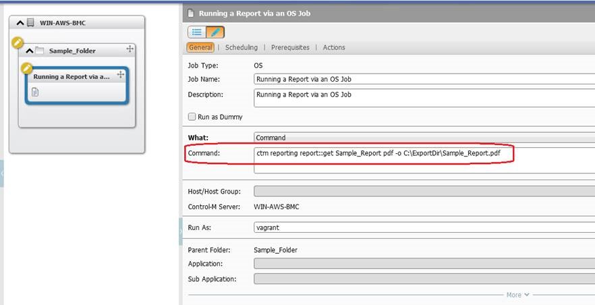Click the pencil badge on Sample_Folder

point(18,43)
